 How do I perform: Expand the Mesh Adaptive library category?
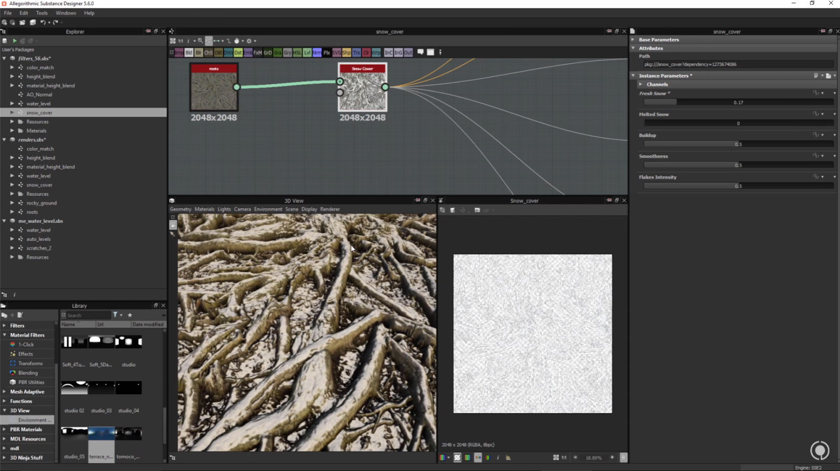point(4,392)
